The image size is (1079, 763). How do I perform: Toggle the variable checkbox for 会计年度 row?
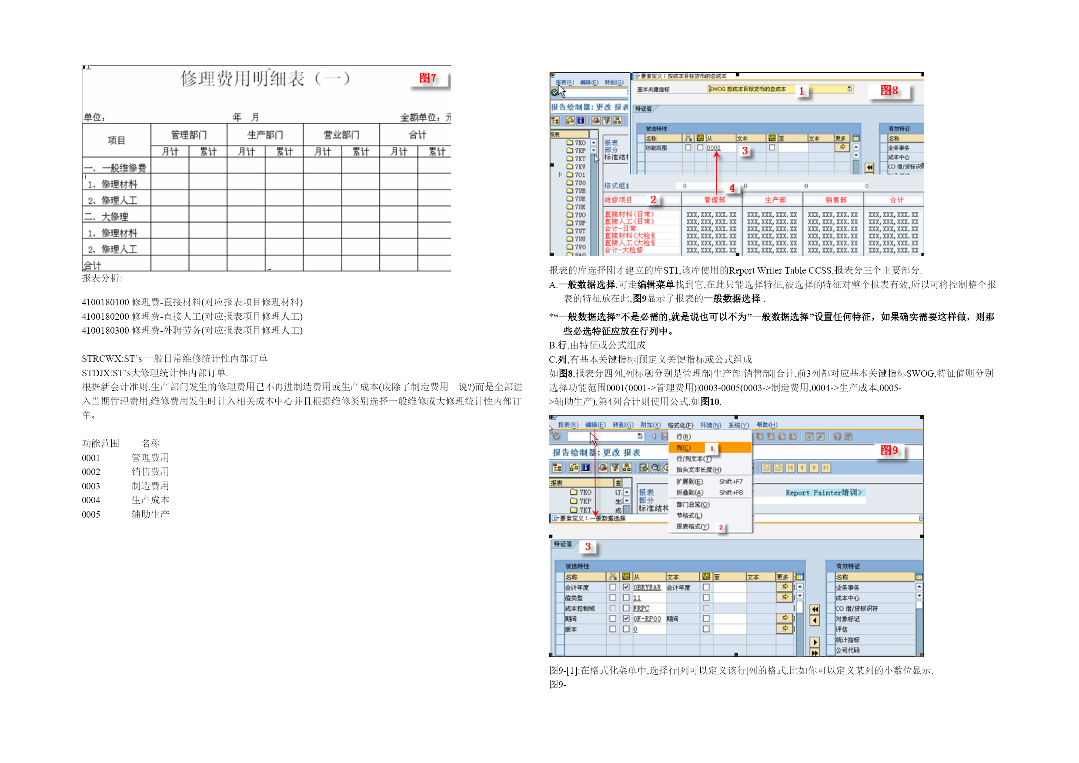point(626,587)
